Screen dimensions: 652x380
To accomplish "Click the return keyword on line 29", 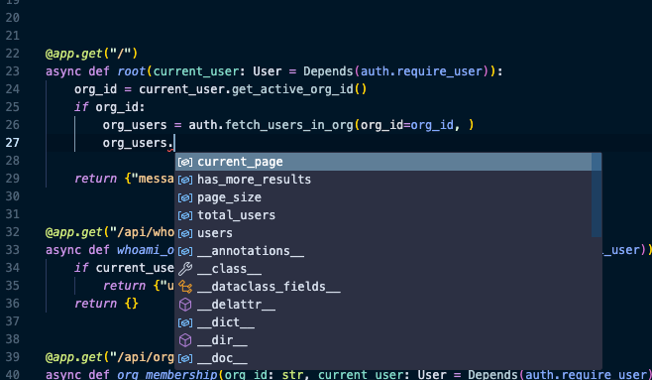I will coord(96,179).
